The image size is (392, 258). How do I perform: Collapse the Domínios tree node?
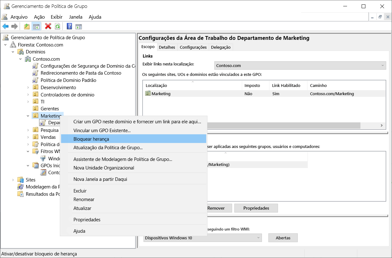13,52
